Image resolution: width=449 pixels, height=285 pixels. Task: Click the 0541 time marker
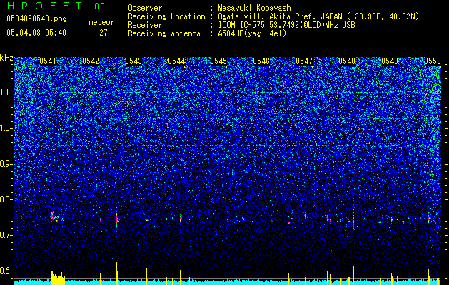tap(48, 61)
